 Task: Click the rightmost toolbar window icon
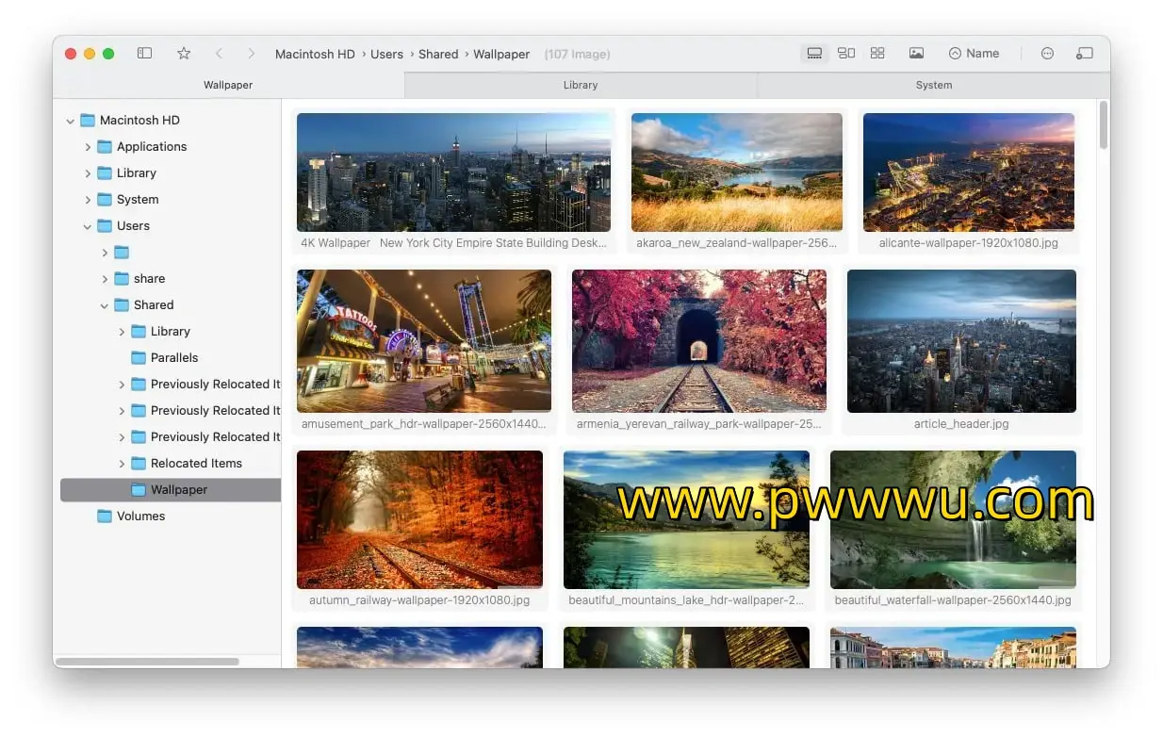[1085, 54]
